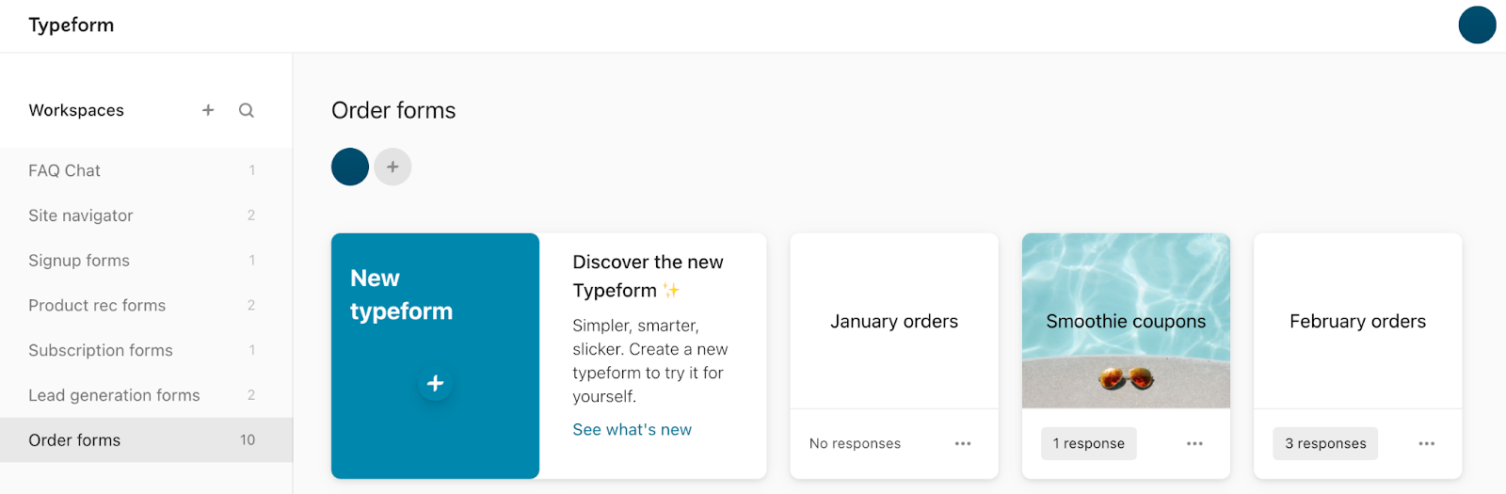1506x494 pixels.
Task: Click the Typeform logo
Action: coord(72,25)
